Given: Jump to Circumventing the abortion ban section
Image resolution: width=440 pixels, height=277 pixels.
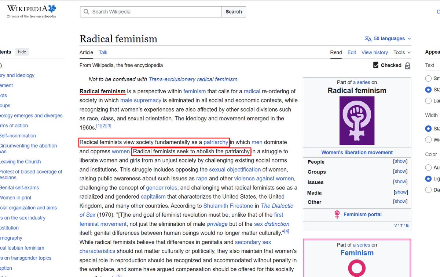Looking at the screenshot, I should (x=28, y=149).
